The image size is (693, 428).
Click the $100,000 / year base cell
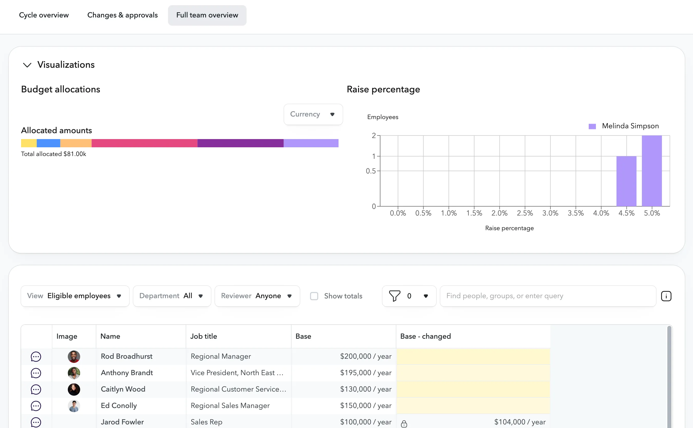coord(344,422)
